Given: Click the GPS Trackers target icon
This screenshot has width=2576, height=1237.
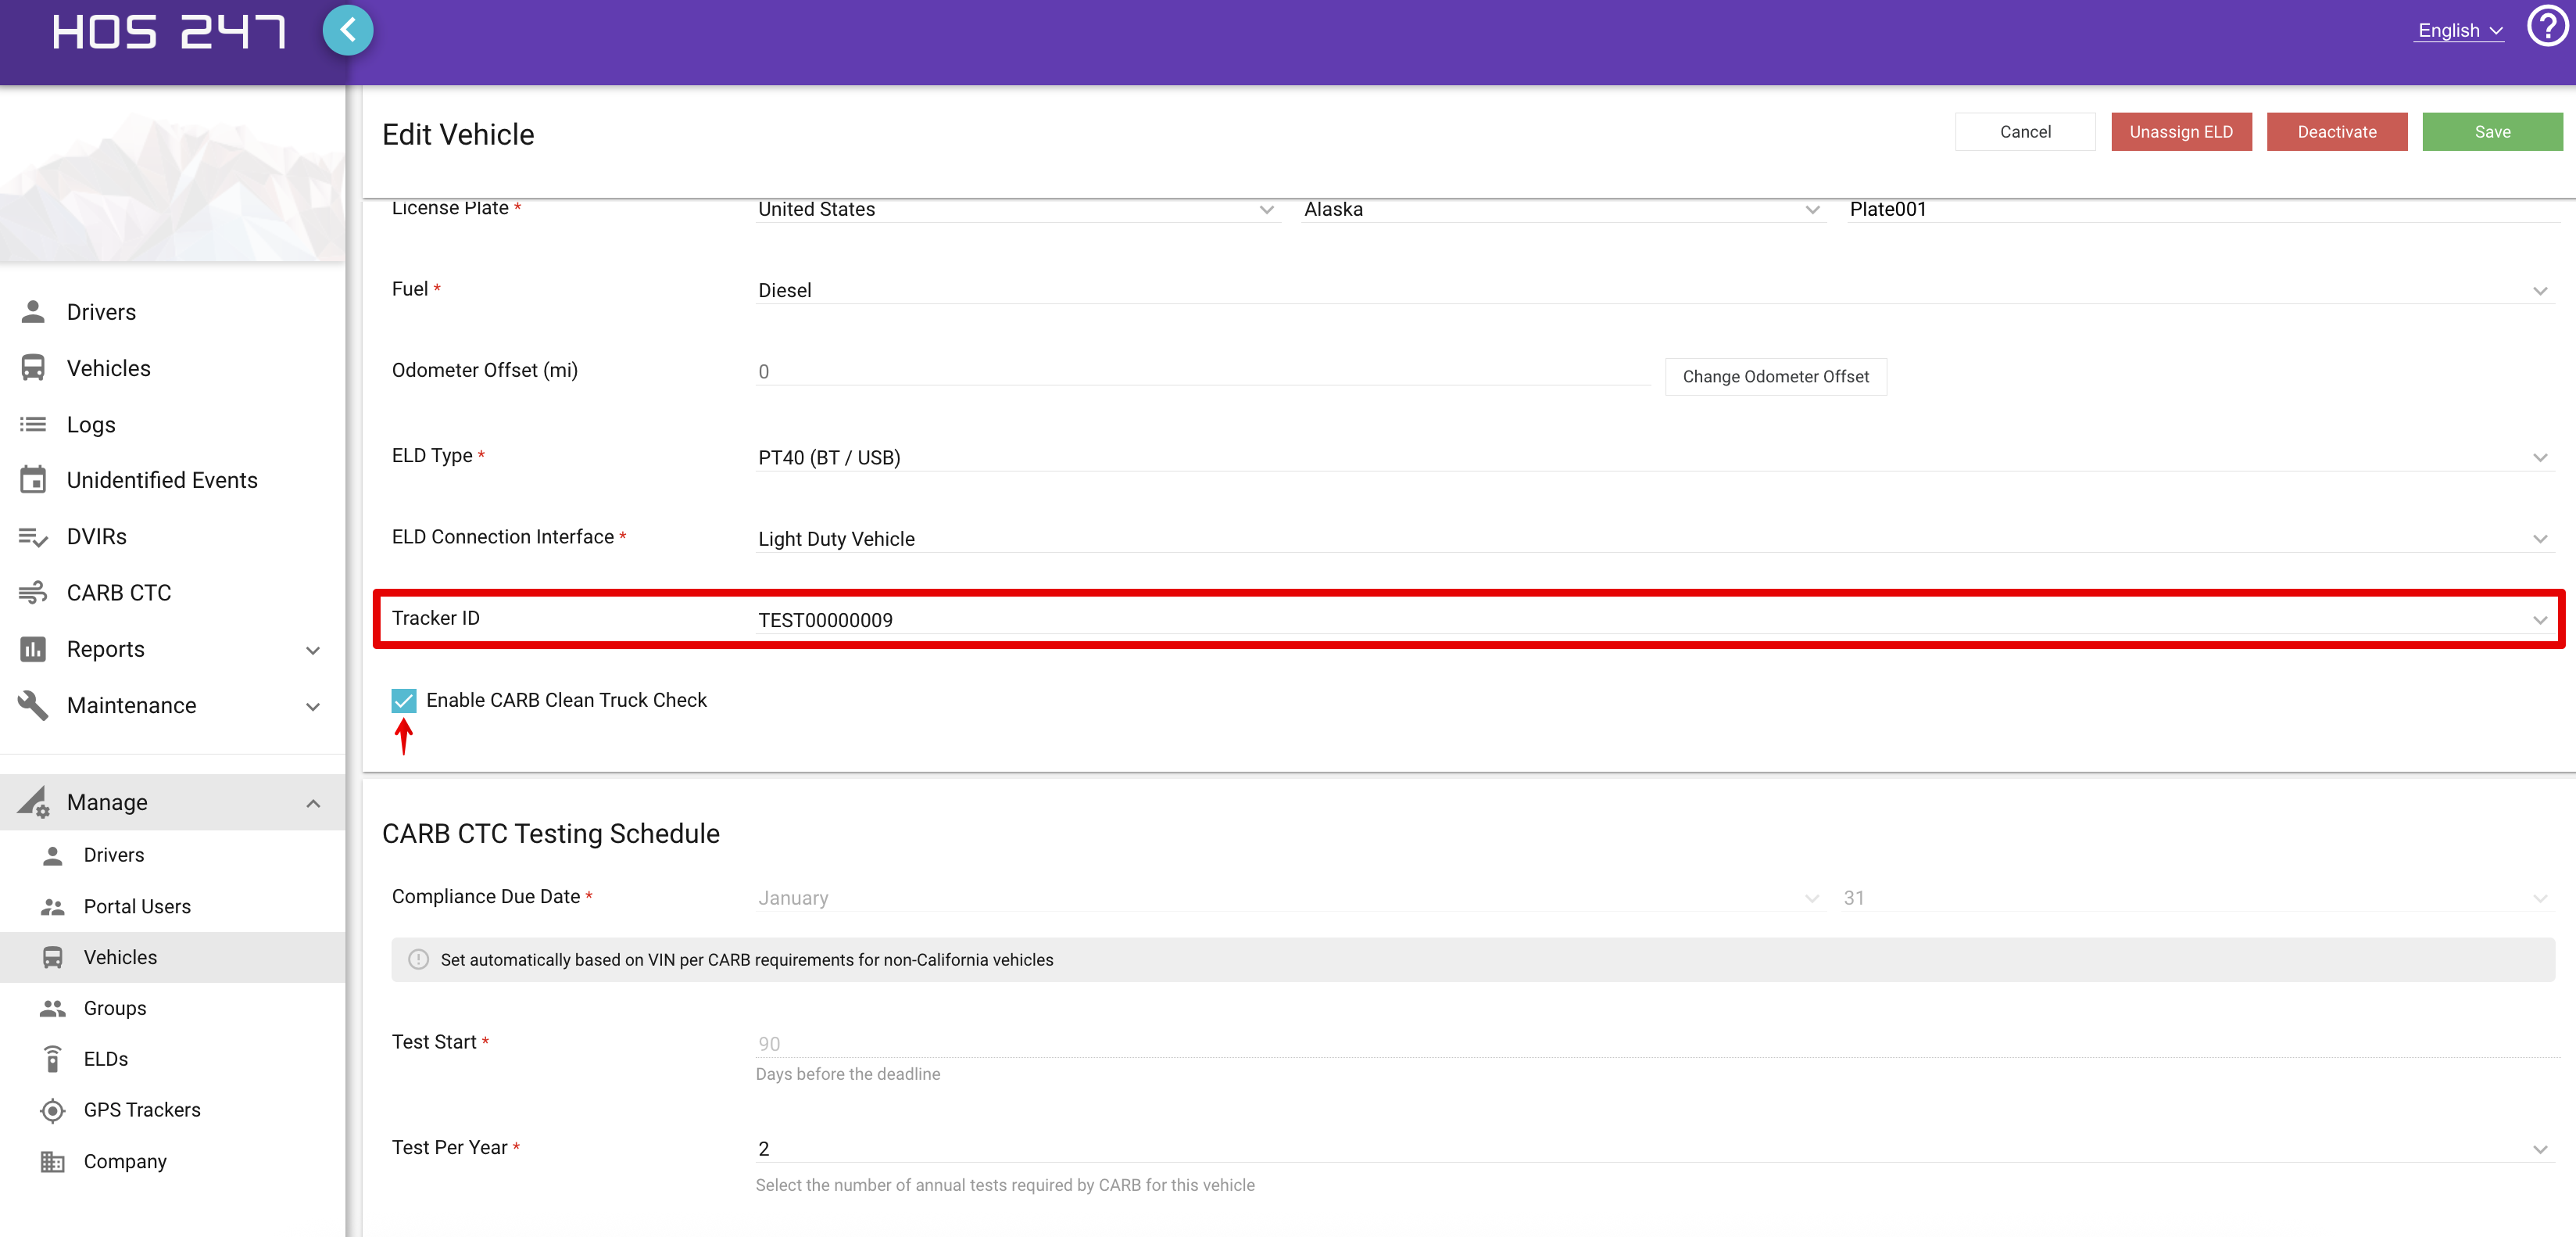Looking at the screenshot, I should pos(53,1110).
